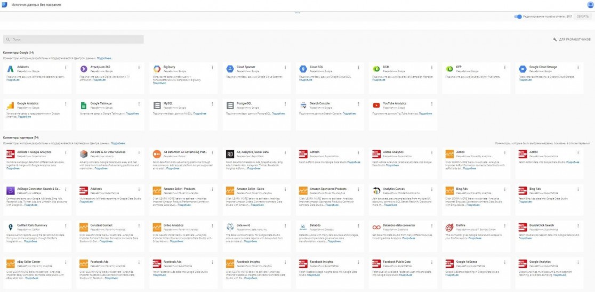Click the Ad Data + Google Analytics icon
The image size is (595, 292).
pyautogui.click(x=11, y=154)
